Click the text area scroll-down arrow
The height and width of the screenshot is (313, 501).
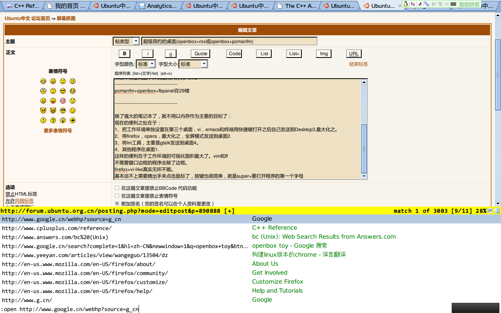pos(364,176)
